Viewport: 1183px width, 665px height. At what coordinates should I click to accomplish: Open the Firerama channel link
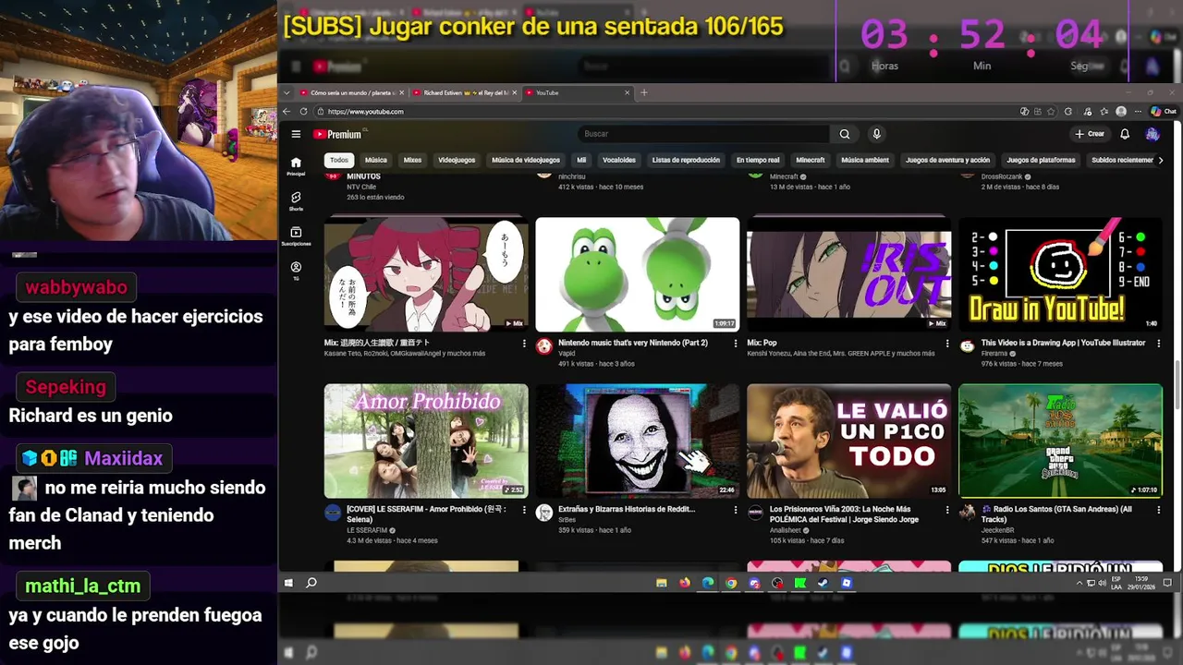point(994,353)
